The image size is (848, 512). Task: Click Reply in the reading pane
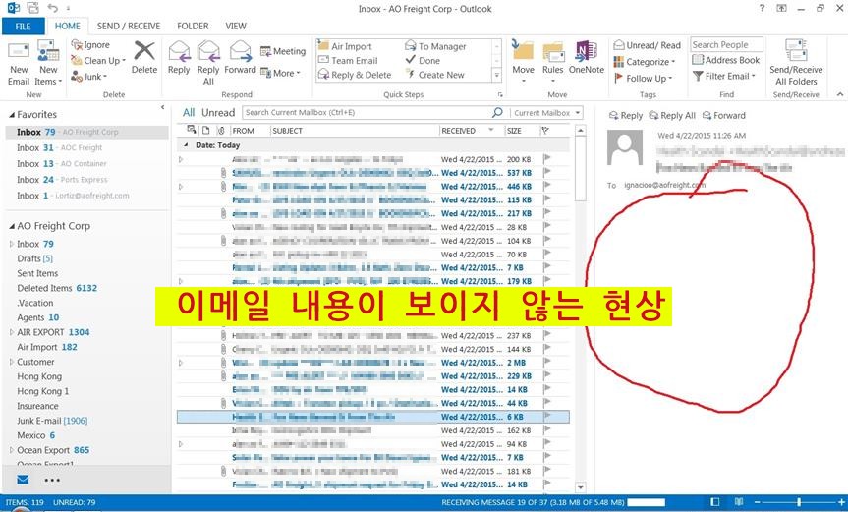[626, 116]
